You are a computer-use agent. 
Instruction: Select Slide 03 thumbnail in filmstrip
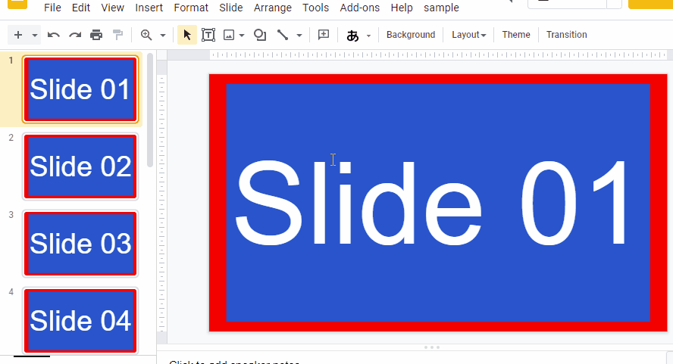[x=80, y=244]
